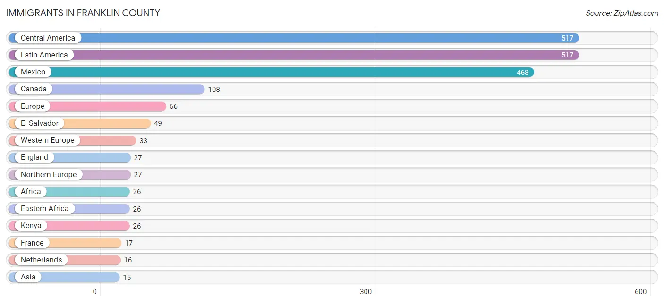This screenshot has width=664, height=303.
Task: Click the Mexico bar label
Action: click(x=33, y=72)
